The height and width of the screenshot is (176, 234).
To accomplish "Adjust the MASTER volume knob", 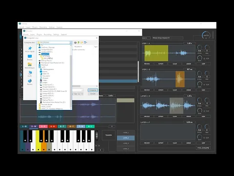I will pyautogui.click(x=206, y=35).
